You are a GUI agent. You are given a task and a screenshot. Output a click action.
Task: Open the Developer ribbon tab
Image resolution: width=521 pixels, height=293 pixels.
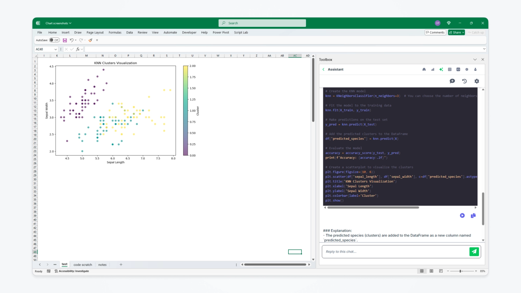[189, 33]
